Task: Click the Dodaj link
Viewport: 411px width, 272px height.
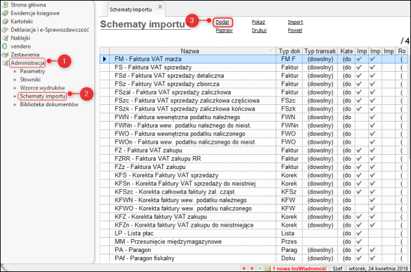Action: [222, 22]
